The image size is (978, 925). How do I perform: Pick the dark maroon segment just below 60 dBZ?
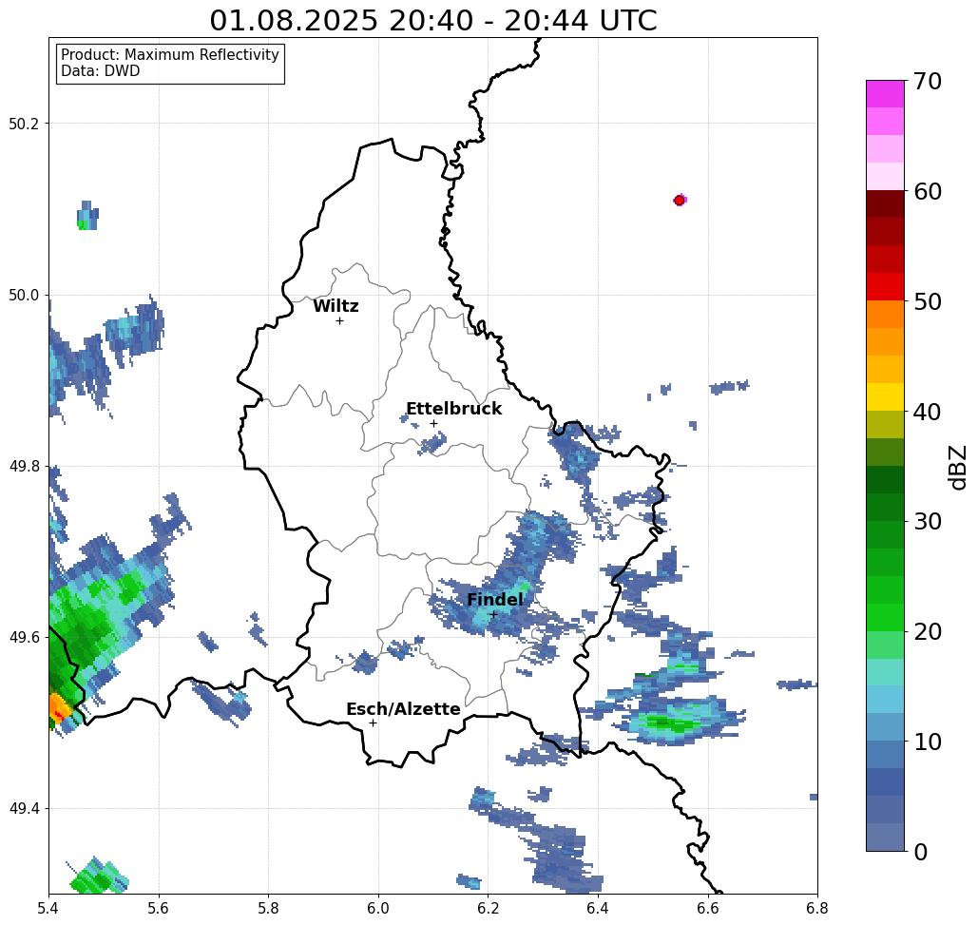(x=885, y=204)
